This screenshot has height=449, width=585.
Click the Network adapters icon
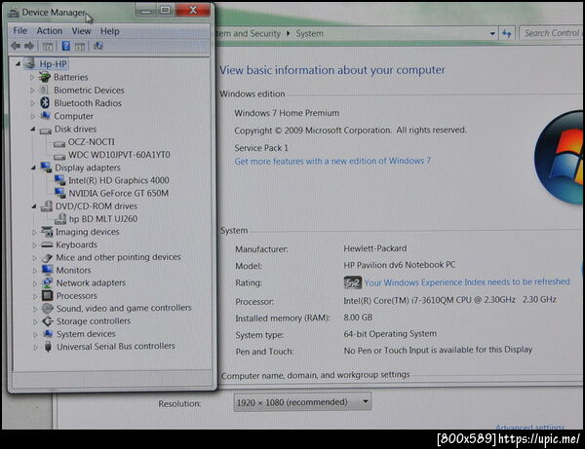tap(48, 282)
